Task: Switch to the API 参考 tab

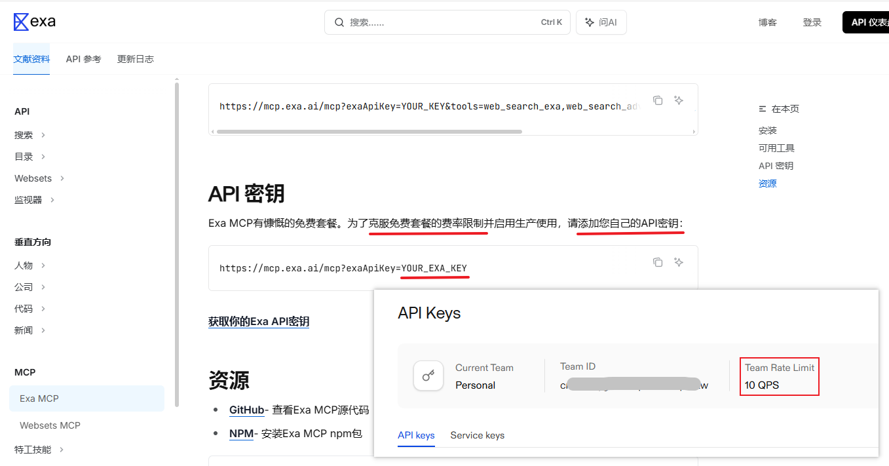Action: (x=83, y=59)
